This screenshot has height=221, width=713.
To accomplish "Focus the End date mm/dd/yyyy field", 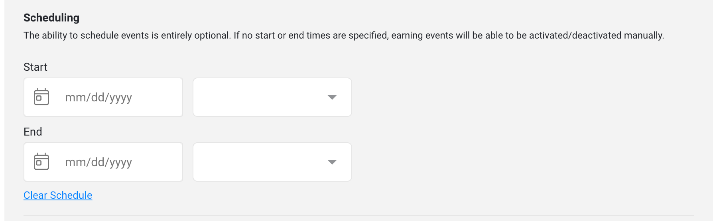I will pos(103,162).
